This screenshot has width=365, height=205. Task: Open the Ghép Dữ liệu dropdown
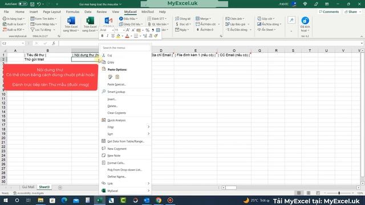click(131, 24)
